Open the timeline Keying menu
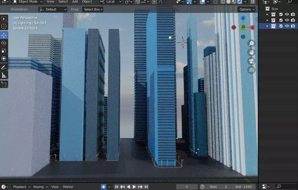The height and width of the screenshot is (190, 298). pyautogui.click(x=40, y=187)
